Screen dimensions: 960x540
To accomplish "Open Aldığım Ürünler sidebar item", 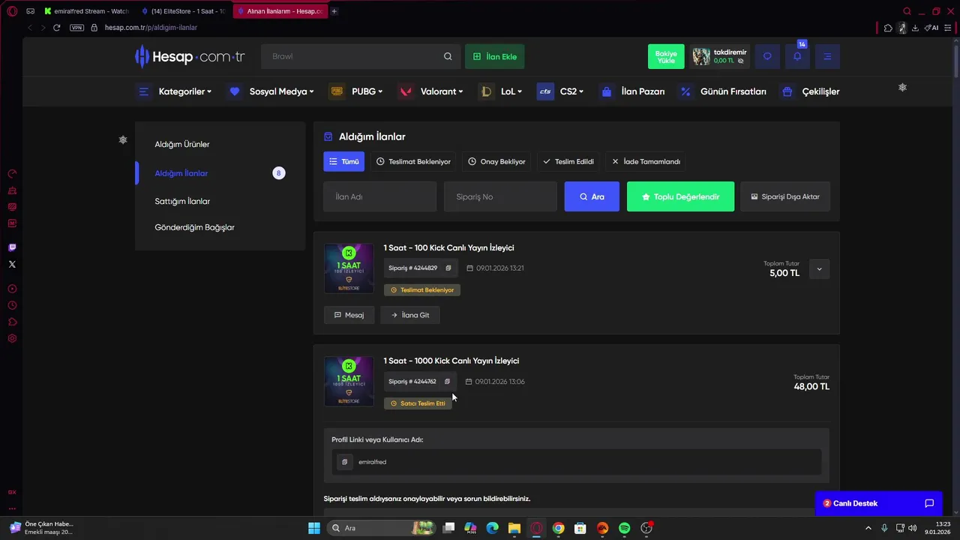I will click(x=182, y=144).
